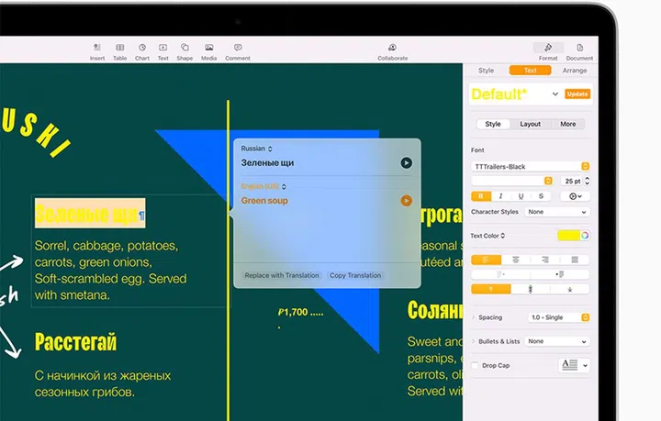Play the Green soup translation audio
The height and width of the screenshot is (421, 661).
pos(406,201)
